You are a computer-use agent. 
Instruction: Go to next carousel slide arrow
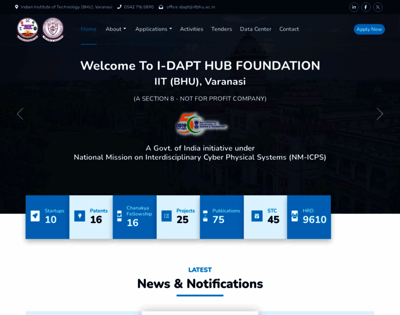pyautogui.click(x=380, y=114)
